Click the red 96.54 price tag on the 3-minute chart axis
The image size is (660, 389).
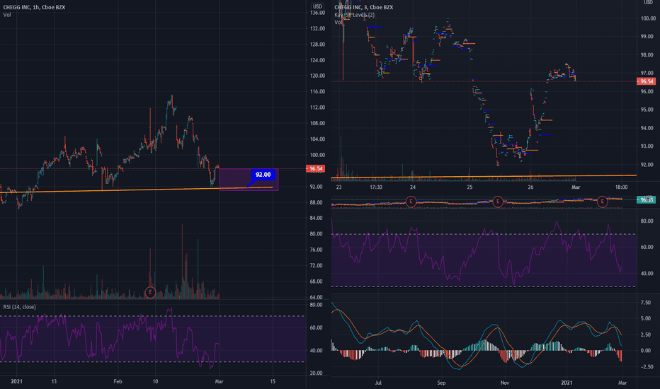646,81
